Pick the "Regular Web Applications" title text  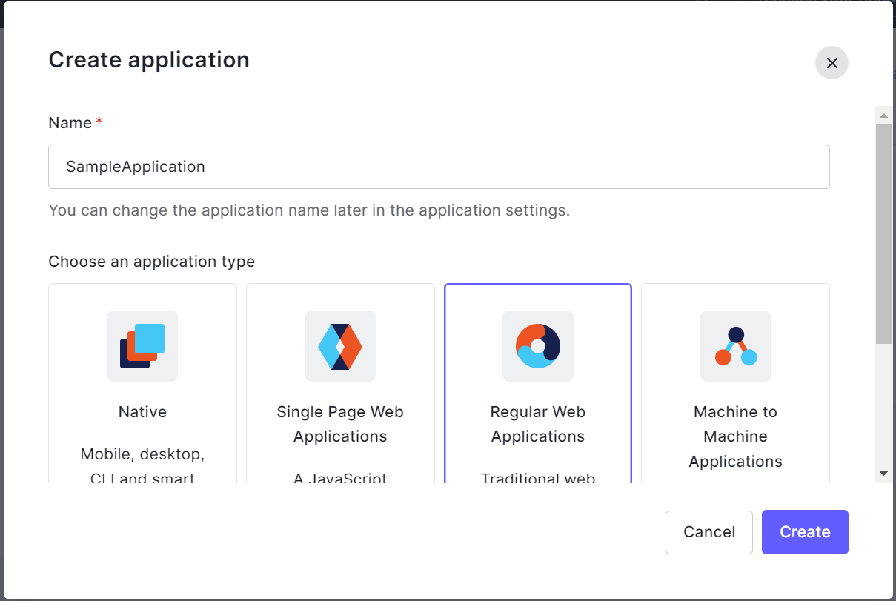point(538,424)
